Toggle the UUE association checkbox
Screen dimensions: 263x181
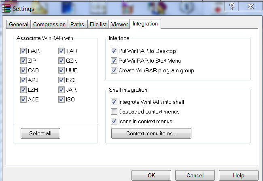(x=62, y=70)
